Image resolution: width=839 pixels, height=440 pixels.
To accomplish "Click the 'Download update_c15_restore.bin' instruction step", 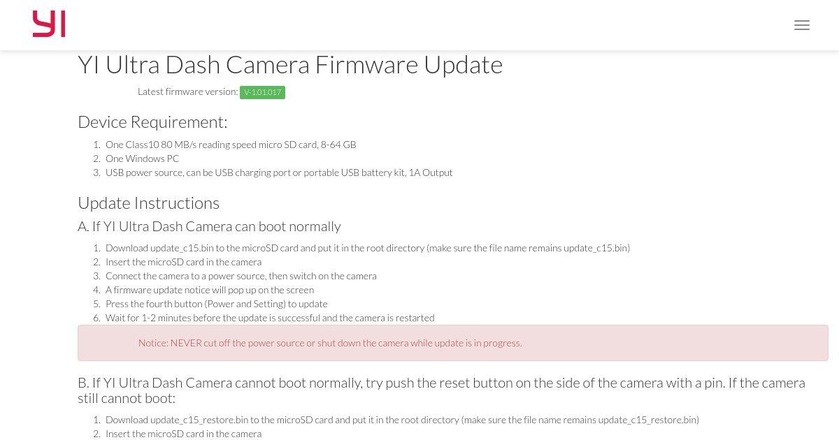I will click(x=402, y=420).
